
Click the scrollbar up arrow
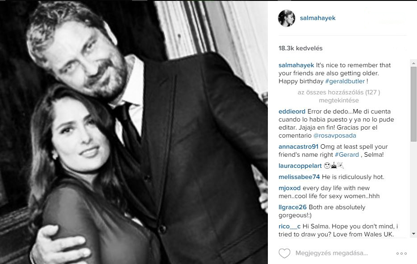(413, 63)
